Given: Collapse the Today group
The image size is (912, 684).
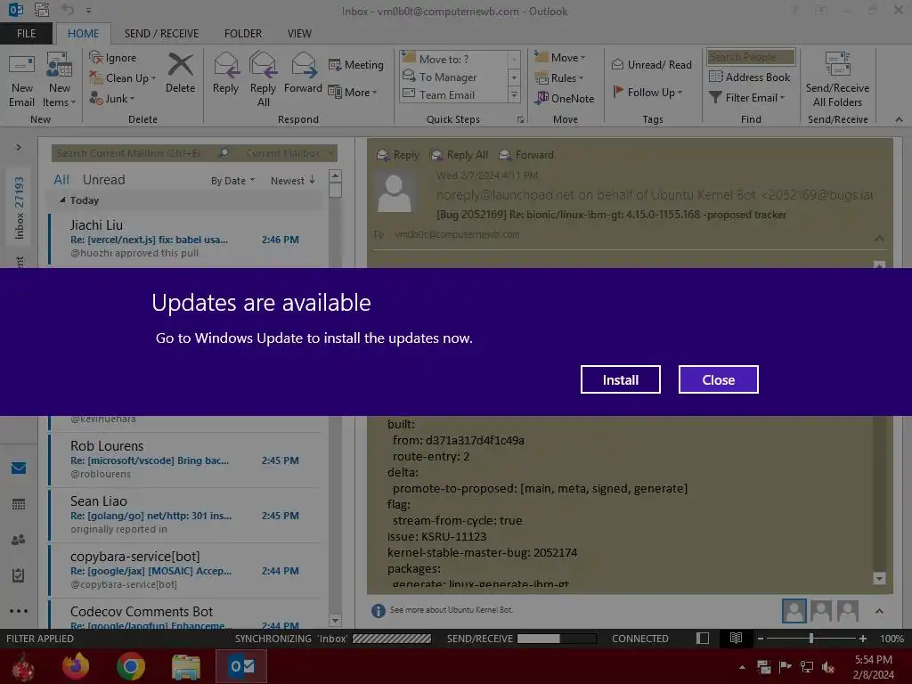Looking at the screenshot, I should tap(62, 199).
